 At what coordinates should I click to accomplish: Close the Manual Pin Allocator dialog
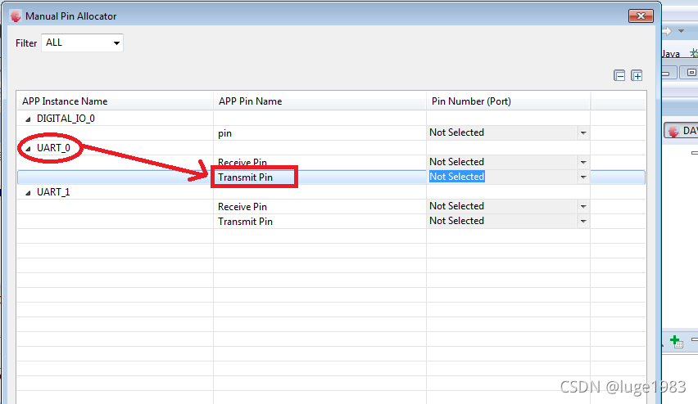pyautogui.click(x=641, y=16)
